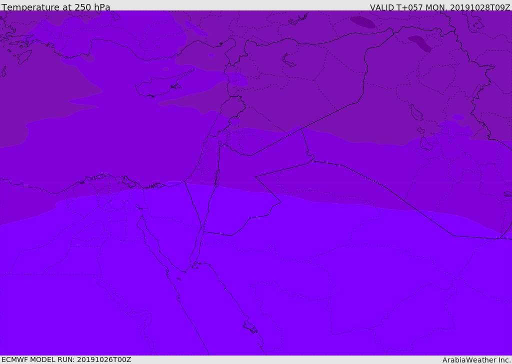The image size is (512, 364).
Task: Click the 'ECMWF MODEL RUN: 20191026T00Z' text
Action: tap(66, 360)
